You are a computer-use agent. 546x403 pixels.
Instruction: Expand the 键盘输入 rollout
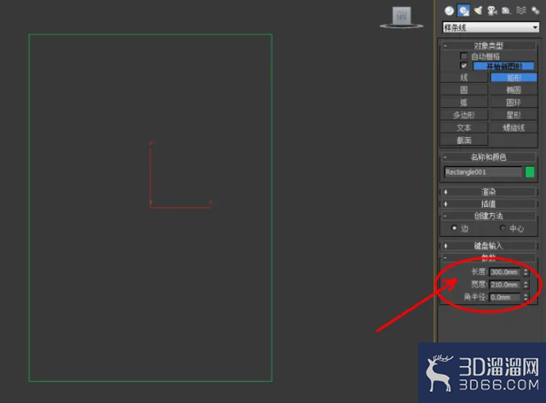(x=488, y=246)
